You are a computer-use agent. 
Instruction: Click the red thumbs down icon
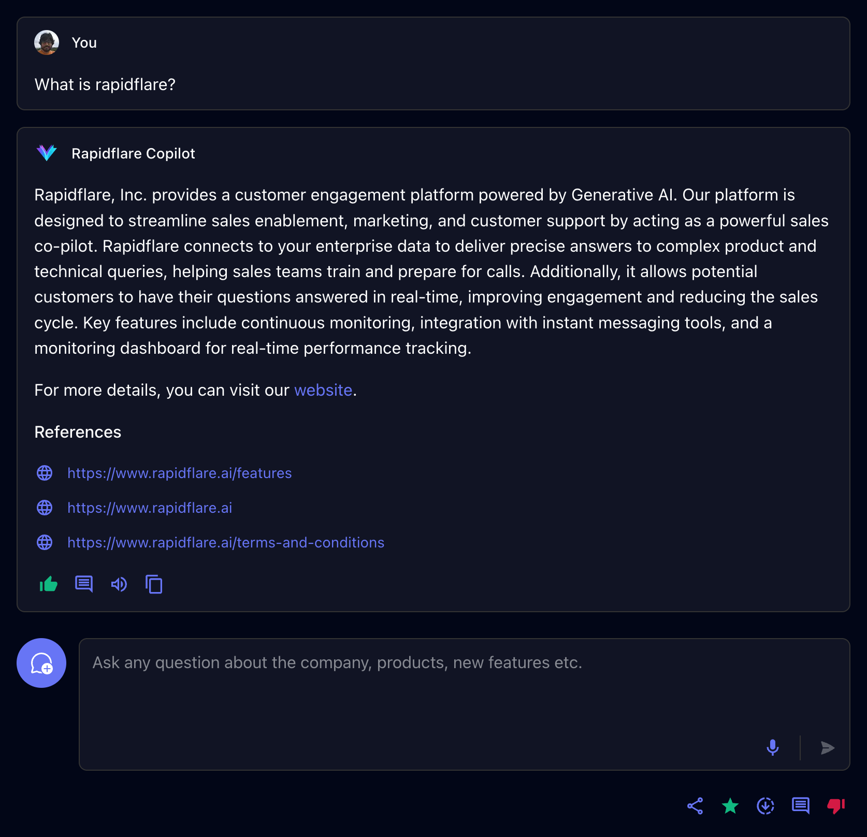pyautogui.click(x=836, y=806)
